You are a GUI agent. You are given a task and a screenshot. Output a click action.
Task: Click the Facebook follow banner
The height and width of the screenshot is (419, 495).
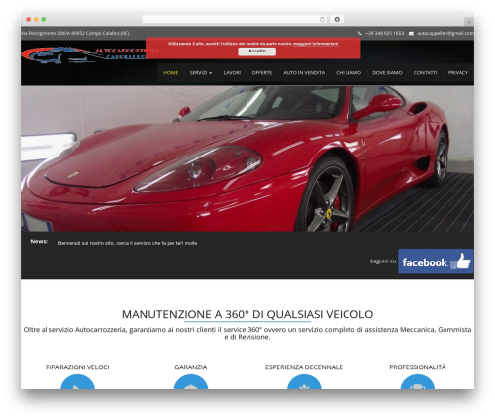[436, 262]
